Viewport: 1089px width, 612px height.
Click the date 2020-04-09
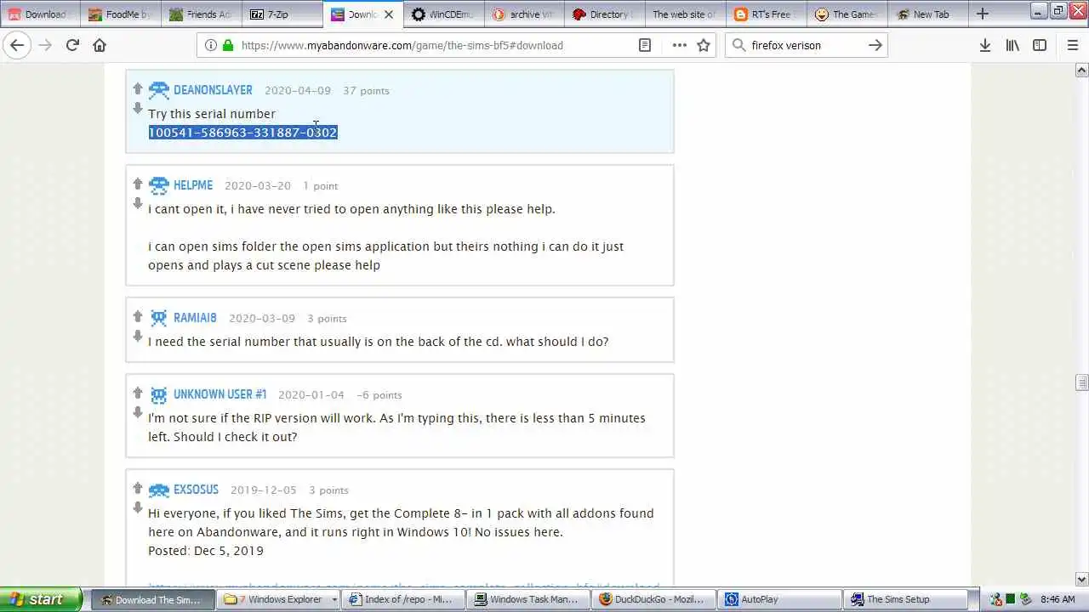point(298,90)
